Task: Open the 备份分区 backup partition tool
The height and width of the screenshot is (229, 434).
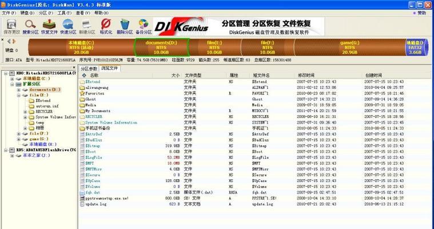Action: [x=144, y=26]
